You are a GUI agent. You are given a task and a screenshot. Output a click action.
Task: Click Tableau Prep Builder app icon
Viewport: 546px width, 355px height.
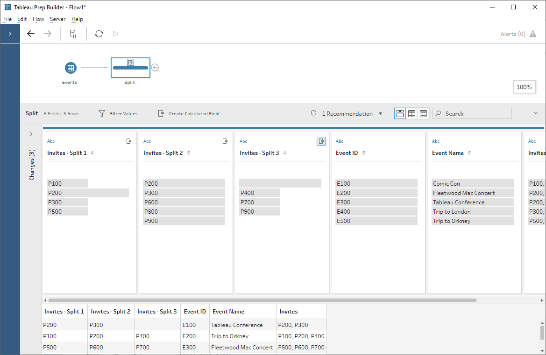[x=7, y=7]
